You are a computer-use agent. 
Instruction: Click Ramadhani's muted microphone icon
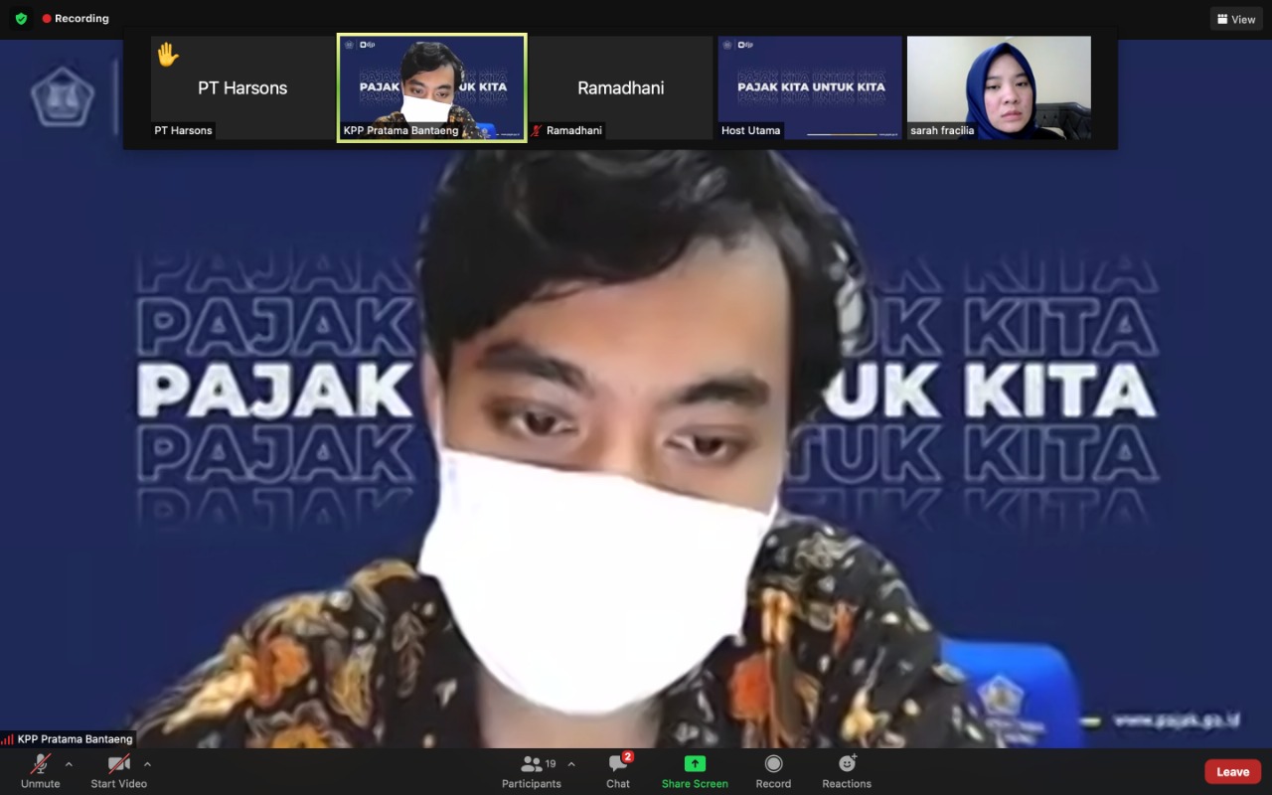[537, 130]
